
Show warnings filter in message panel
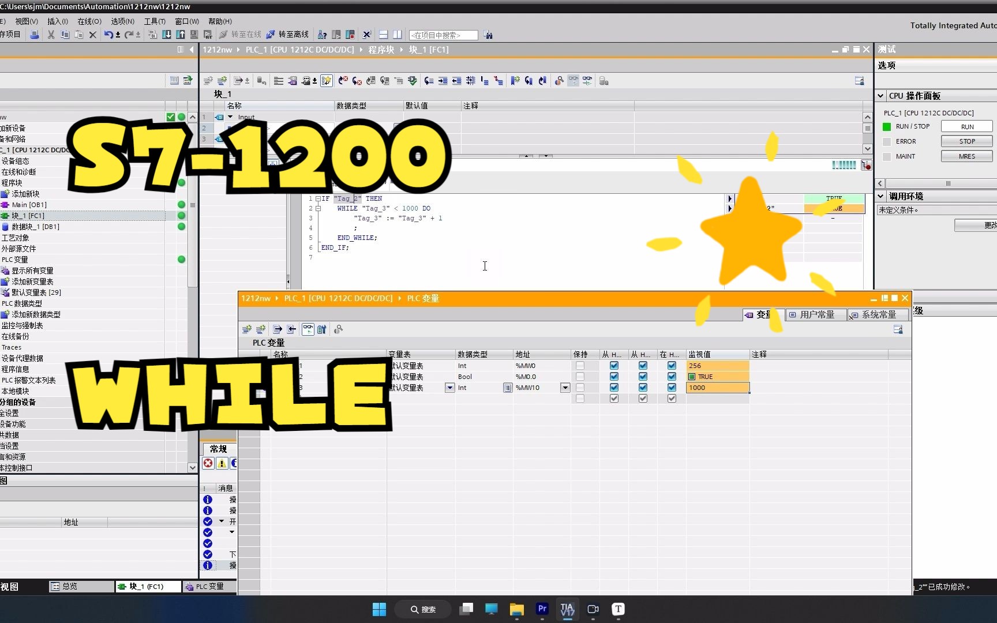point(222,463)
